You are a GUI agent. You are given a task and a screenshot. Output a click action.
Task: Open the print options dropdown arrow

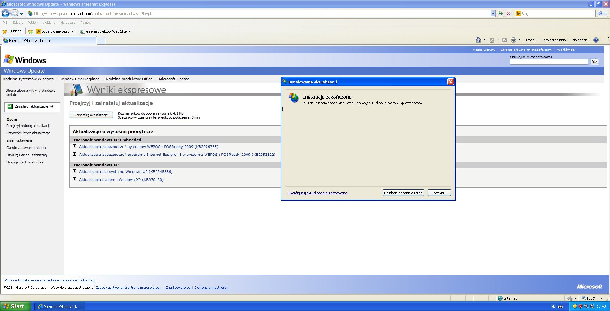coord(519,40)
